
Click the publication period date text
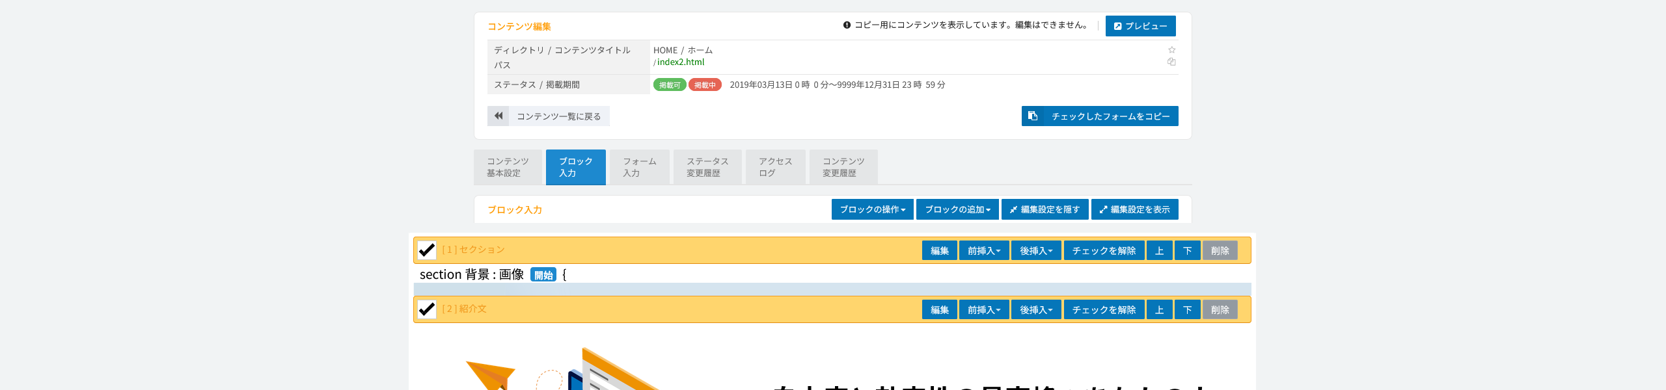click(838, 85)
